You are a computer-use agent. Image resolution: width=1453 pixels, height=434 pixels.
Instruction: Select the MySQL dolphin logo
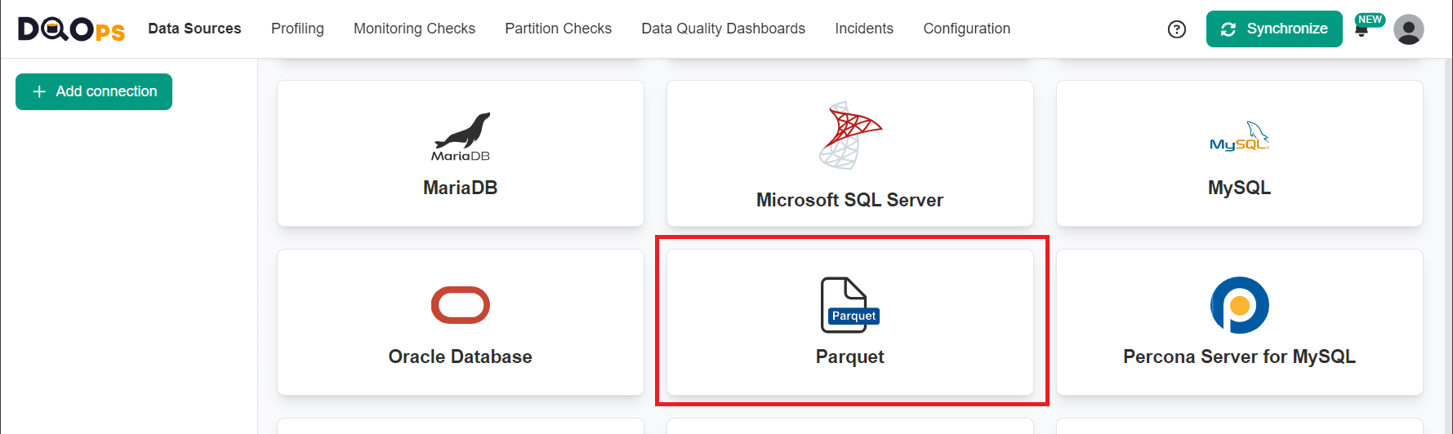tap(1240, 136)
